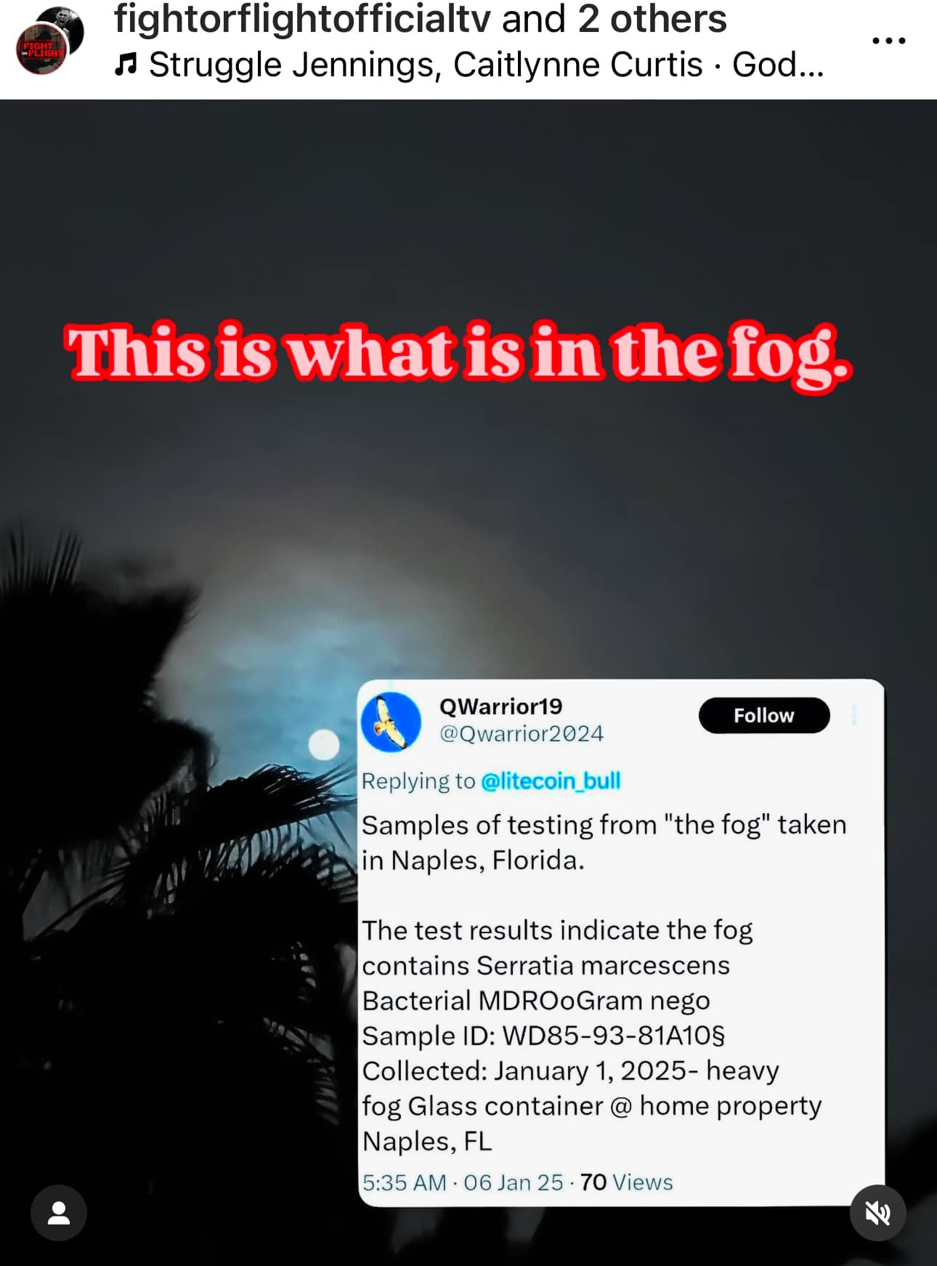Select the @Qwarrior2024 handle
This screenshot has height=1266, width=937.
pos(521,733)
